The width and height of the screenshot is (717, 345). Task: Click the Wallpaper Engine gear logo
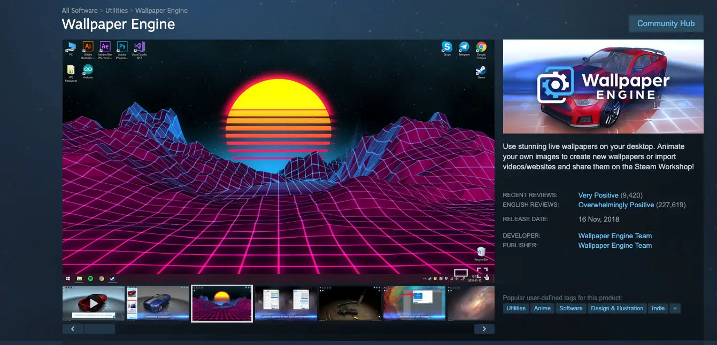click(555, 85)
